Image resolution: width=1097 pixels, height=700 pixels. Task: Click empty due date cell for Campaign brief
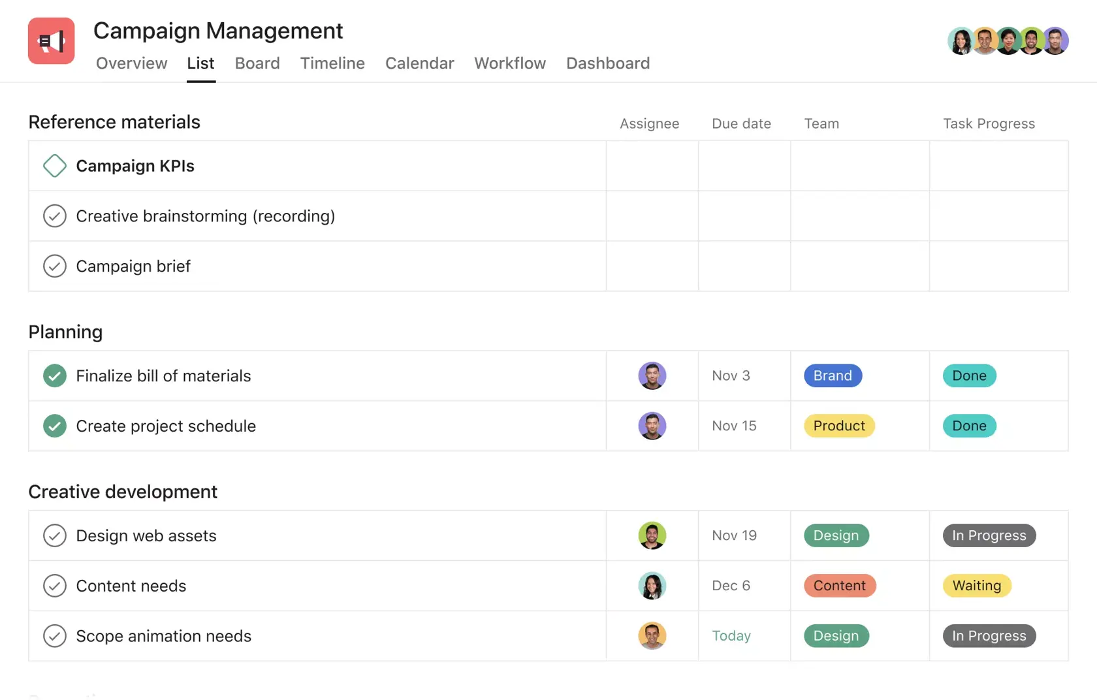click(x=744, y=266)
